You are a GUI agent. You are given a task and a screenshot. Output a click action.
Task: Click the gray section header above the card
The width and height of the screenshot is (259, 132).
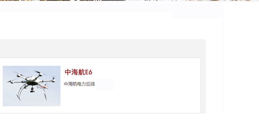click(103, 49)
